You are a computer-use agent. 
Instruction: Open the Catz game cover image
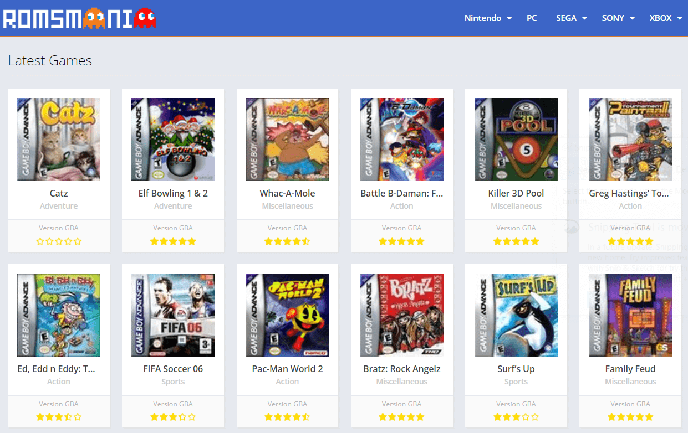[59, 140]
